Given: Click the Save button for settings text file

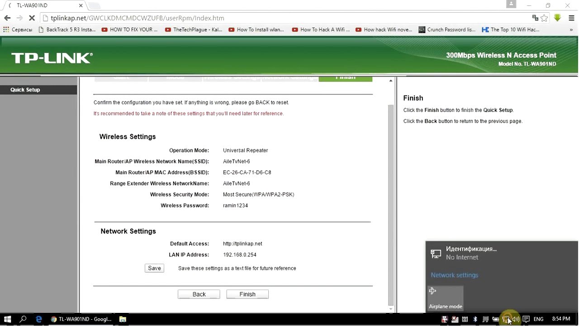Looking at the screenshot, I should pos(154,268).
